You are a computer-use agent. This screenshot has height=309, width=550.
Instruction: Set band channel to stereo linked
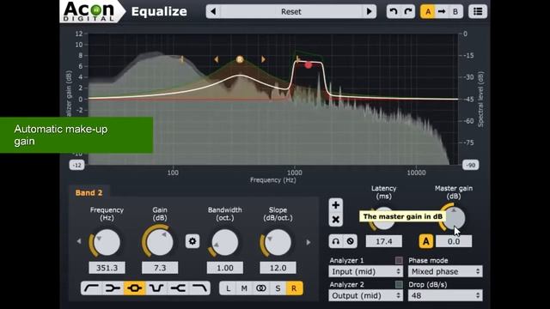261,288
